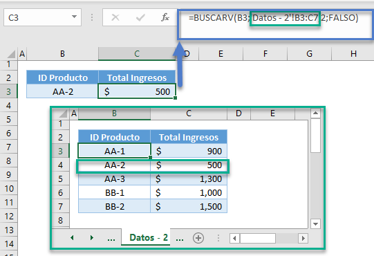Click the ID Producto header in the outer sheet
The height and width of the screenshot is (256, 374).
pyautogui.click(x=62, y=77)
